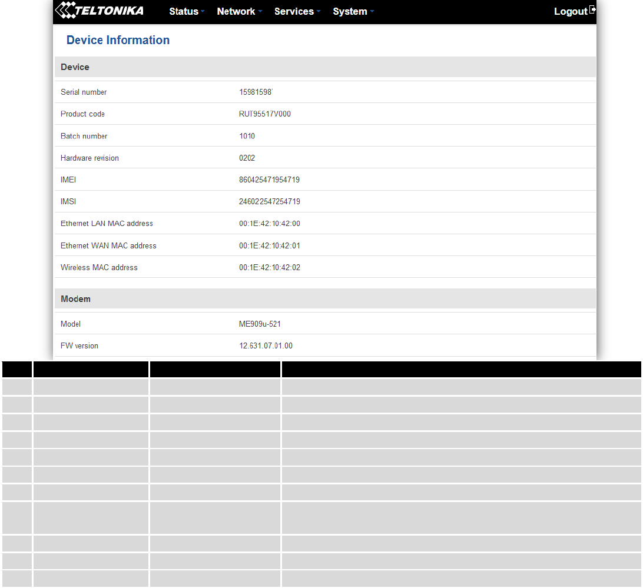Viewport: 643px width, 588px height.
Task: Expand the Services dropdown arrow
Action: click(x=319, y=12)
